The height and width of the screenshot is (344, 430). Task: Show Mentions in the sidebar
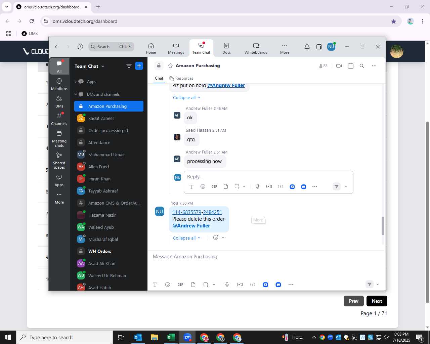pyautogui.click(x=59, y=84)
